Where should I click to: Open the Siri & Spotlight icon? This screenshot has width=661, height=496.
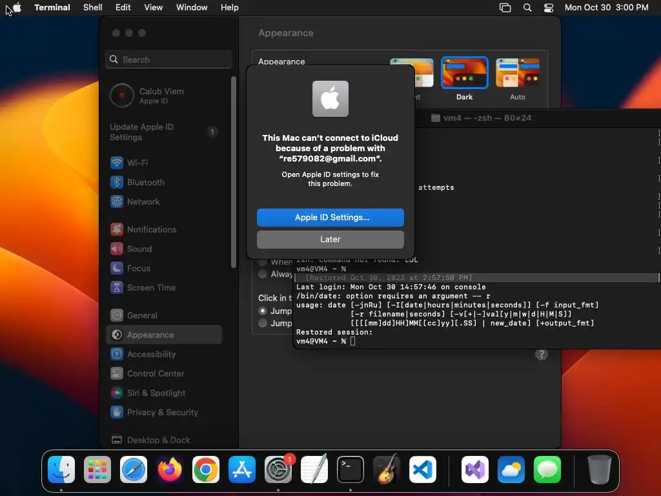pyautogui.click(x=117, y=393)
